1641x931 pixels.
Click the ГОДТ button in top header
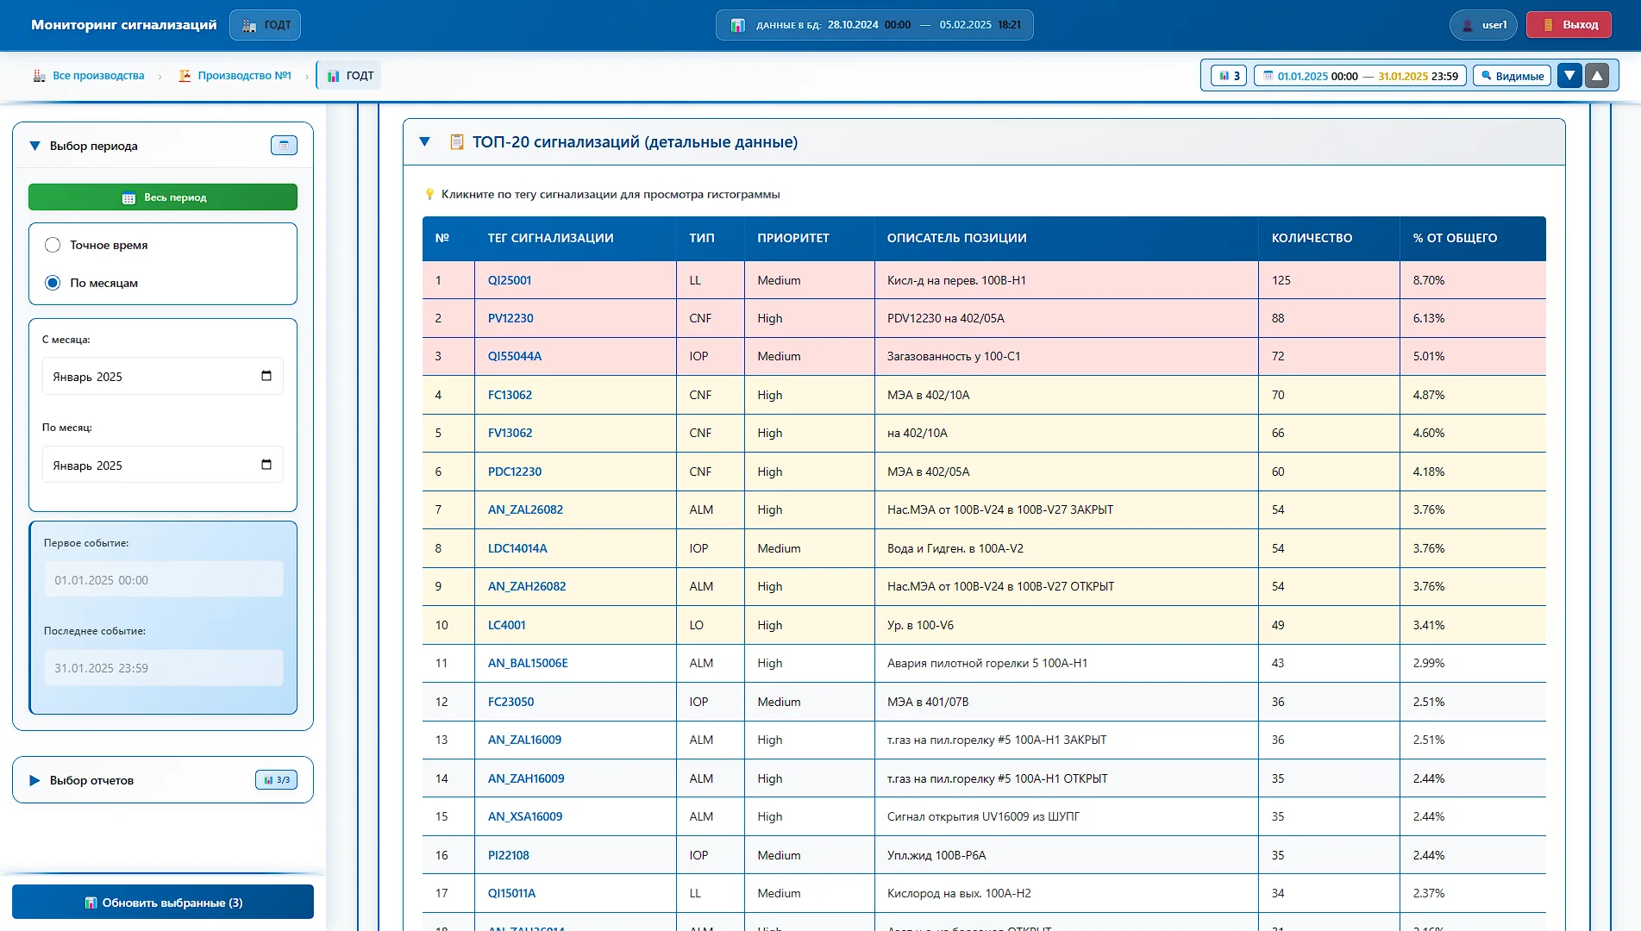coord(266,25)
